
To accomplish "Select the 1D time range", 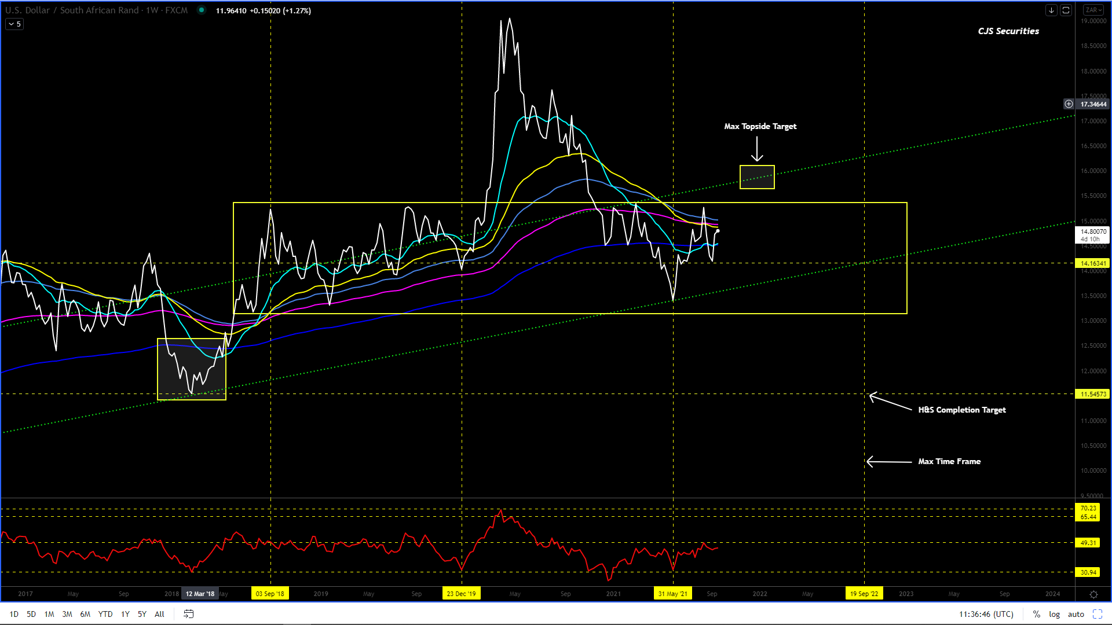I will [14, 614].
